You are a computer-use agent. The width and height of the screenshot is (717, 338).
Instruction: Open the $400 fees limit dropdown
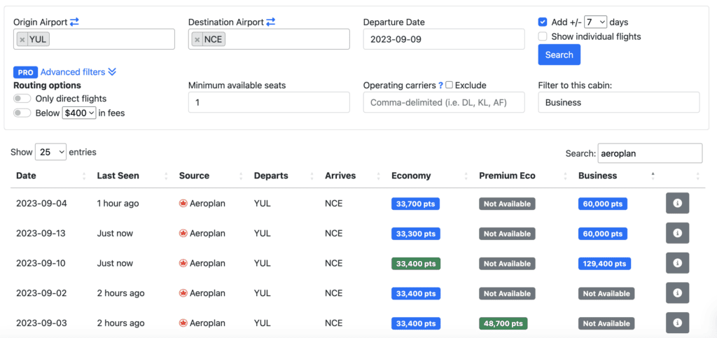point(79,113)
